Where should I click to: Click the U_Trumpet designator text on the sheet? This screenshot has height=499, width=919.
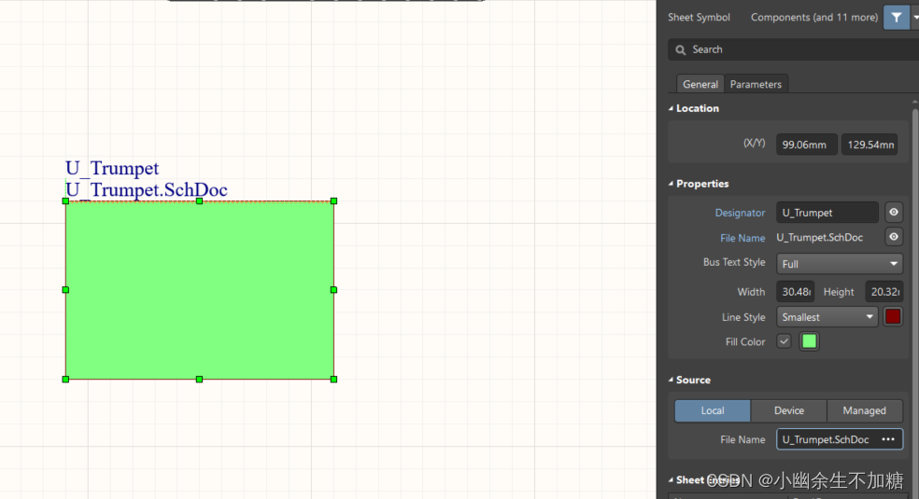point(112,169)
